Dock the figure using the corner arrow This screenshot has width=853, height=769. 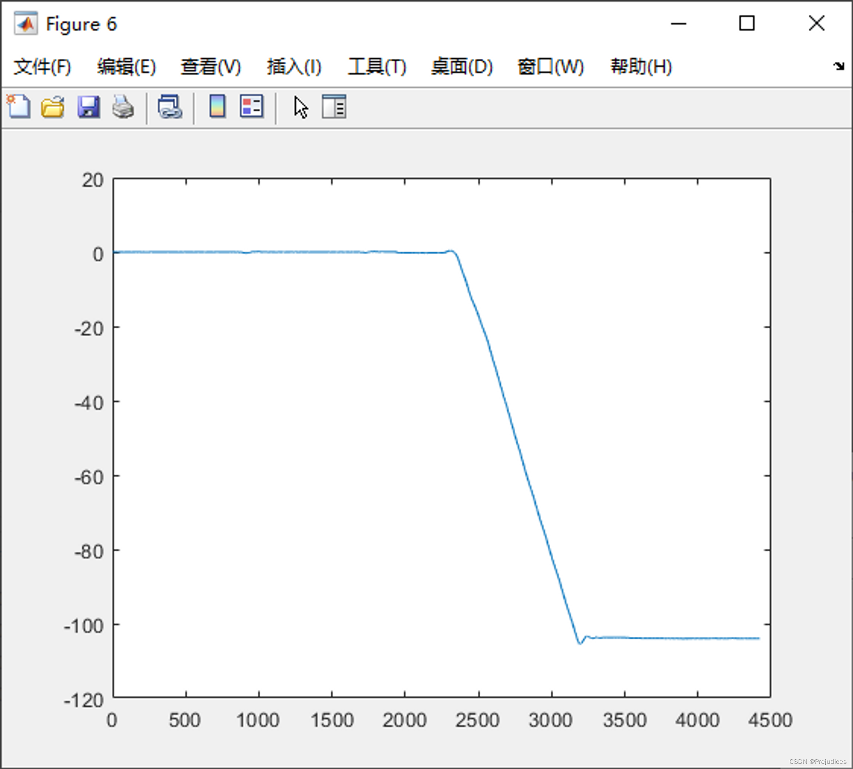click(838, 66)
